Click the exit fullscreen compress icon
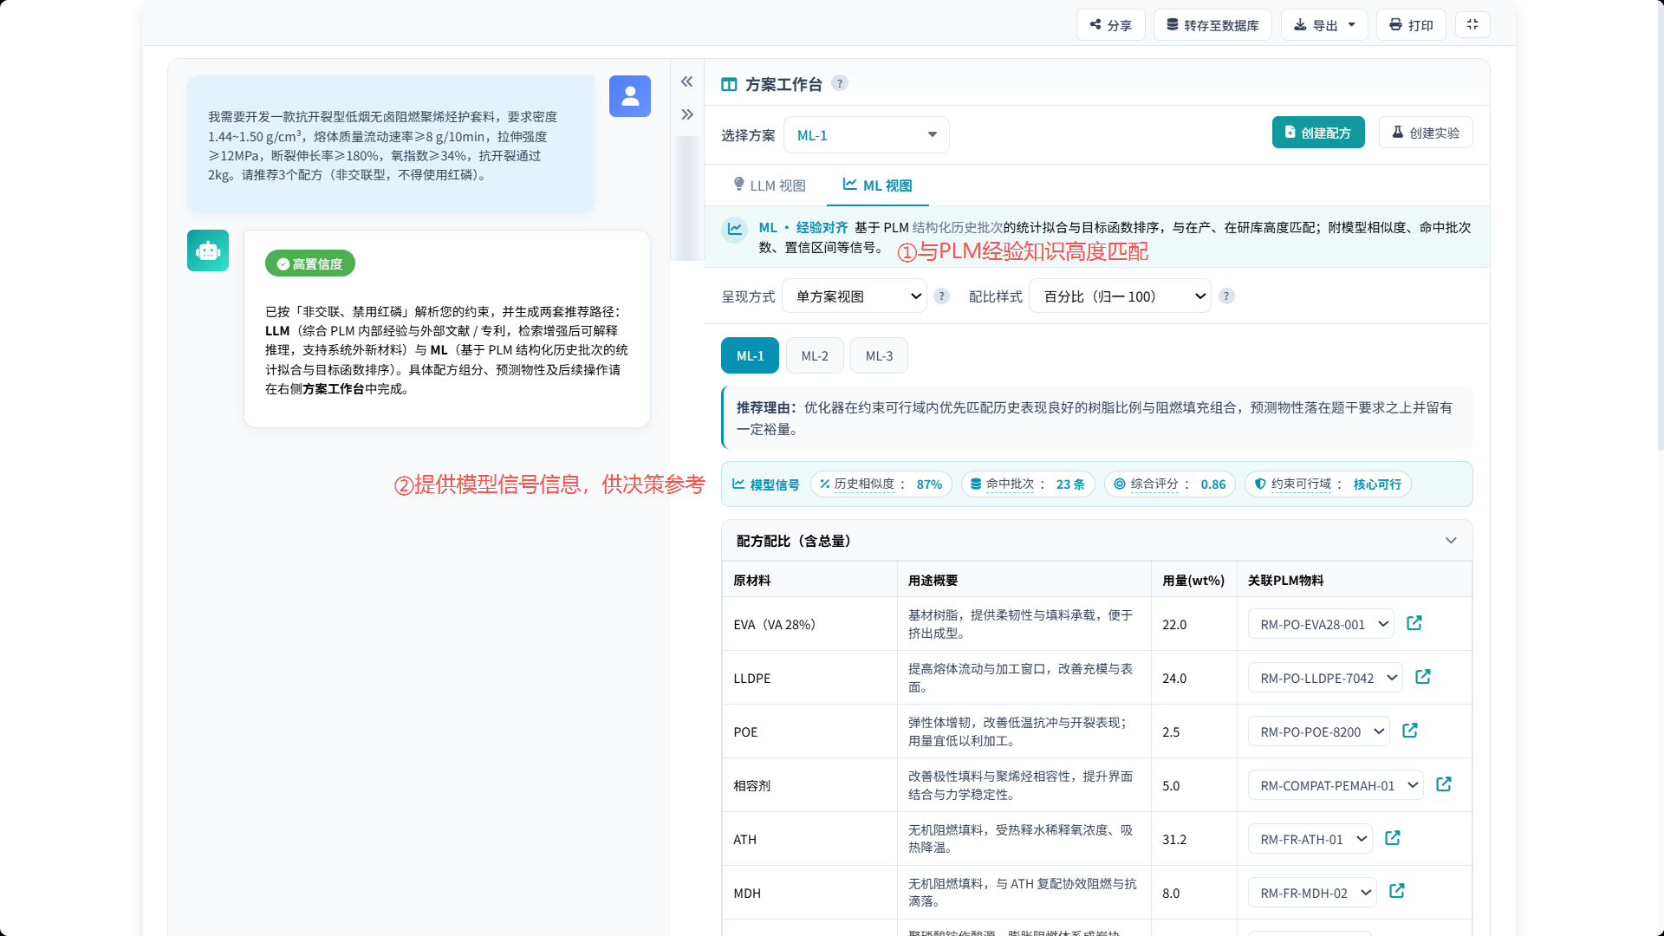The width and height of the screenshot is (1664, 936). click(1472, 25)
